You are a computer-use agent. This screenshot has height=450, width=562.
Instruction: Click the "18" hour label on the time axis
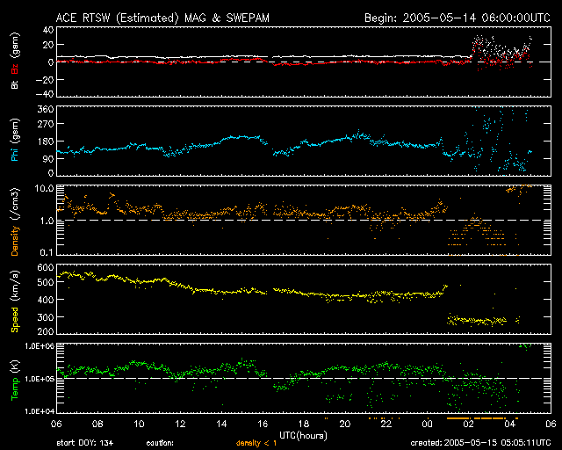304,424
